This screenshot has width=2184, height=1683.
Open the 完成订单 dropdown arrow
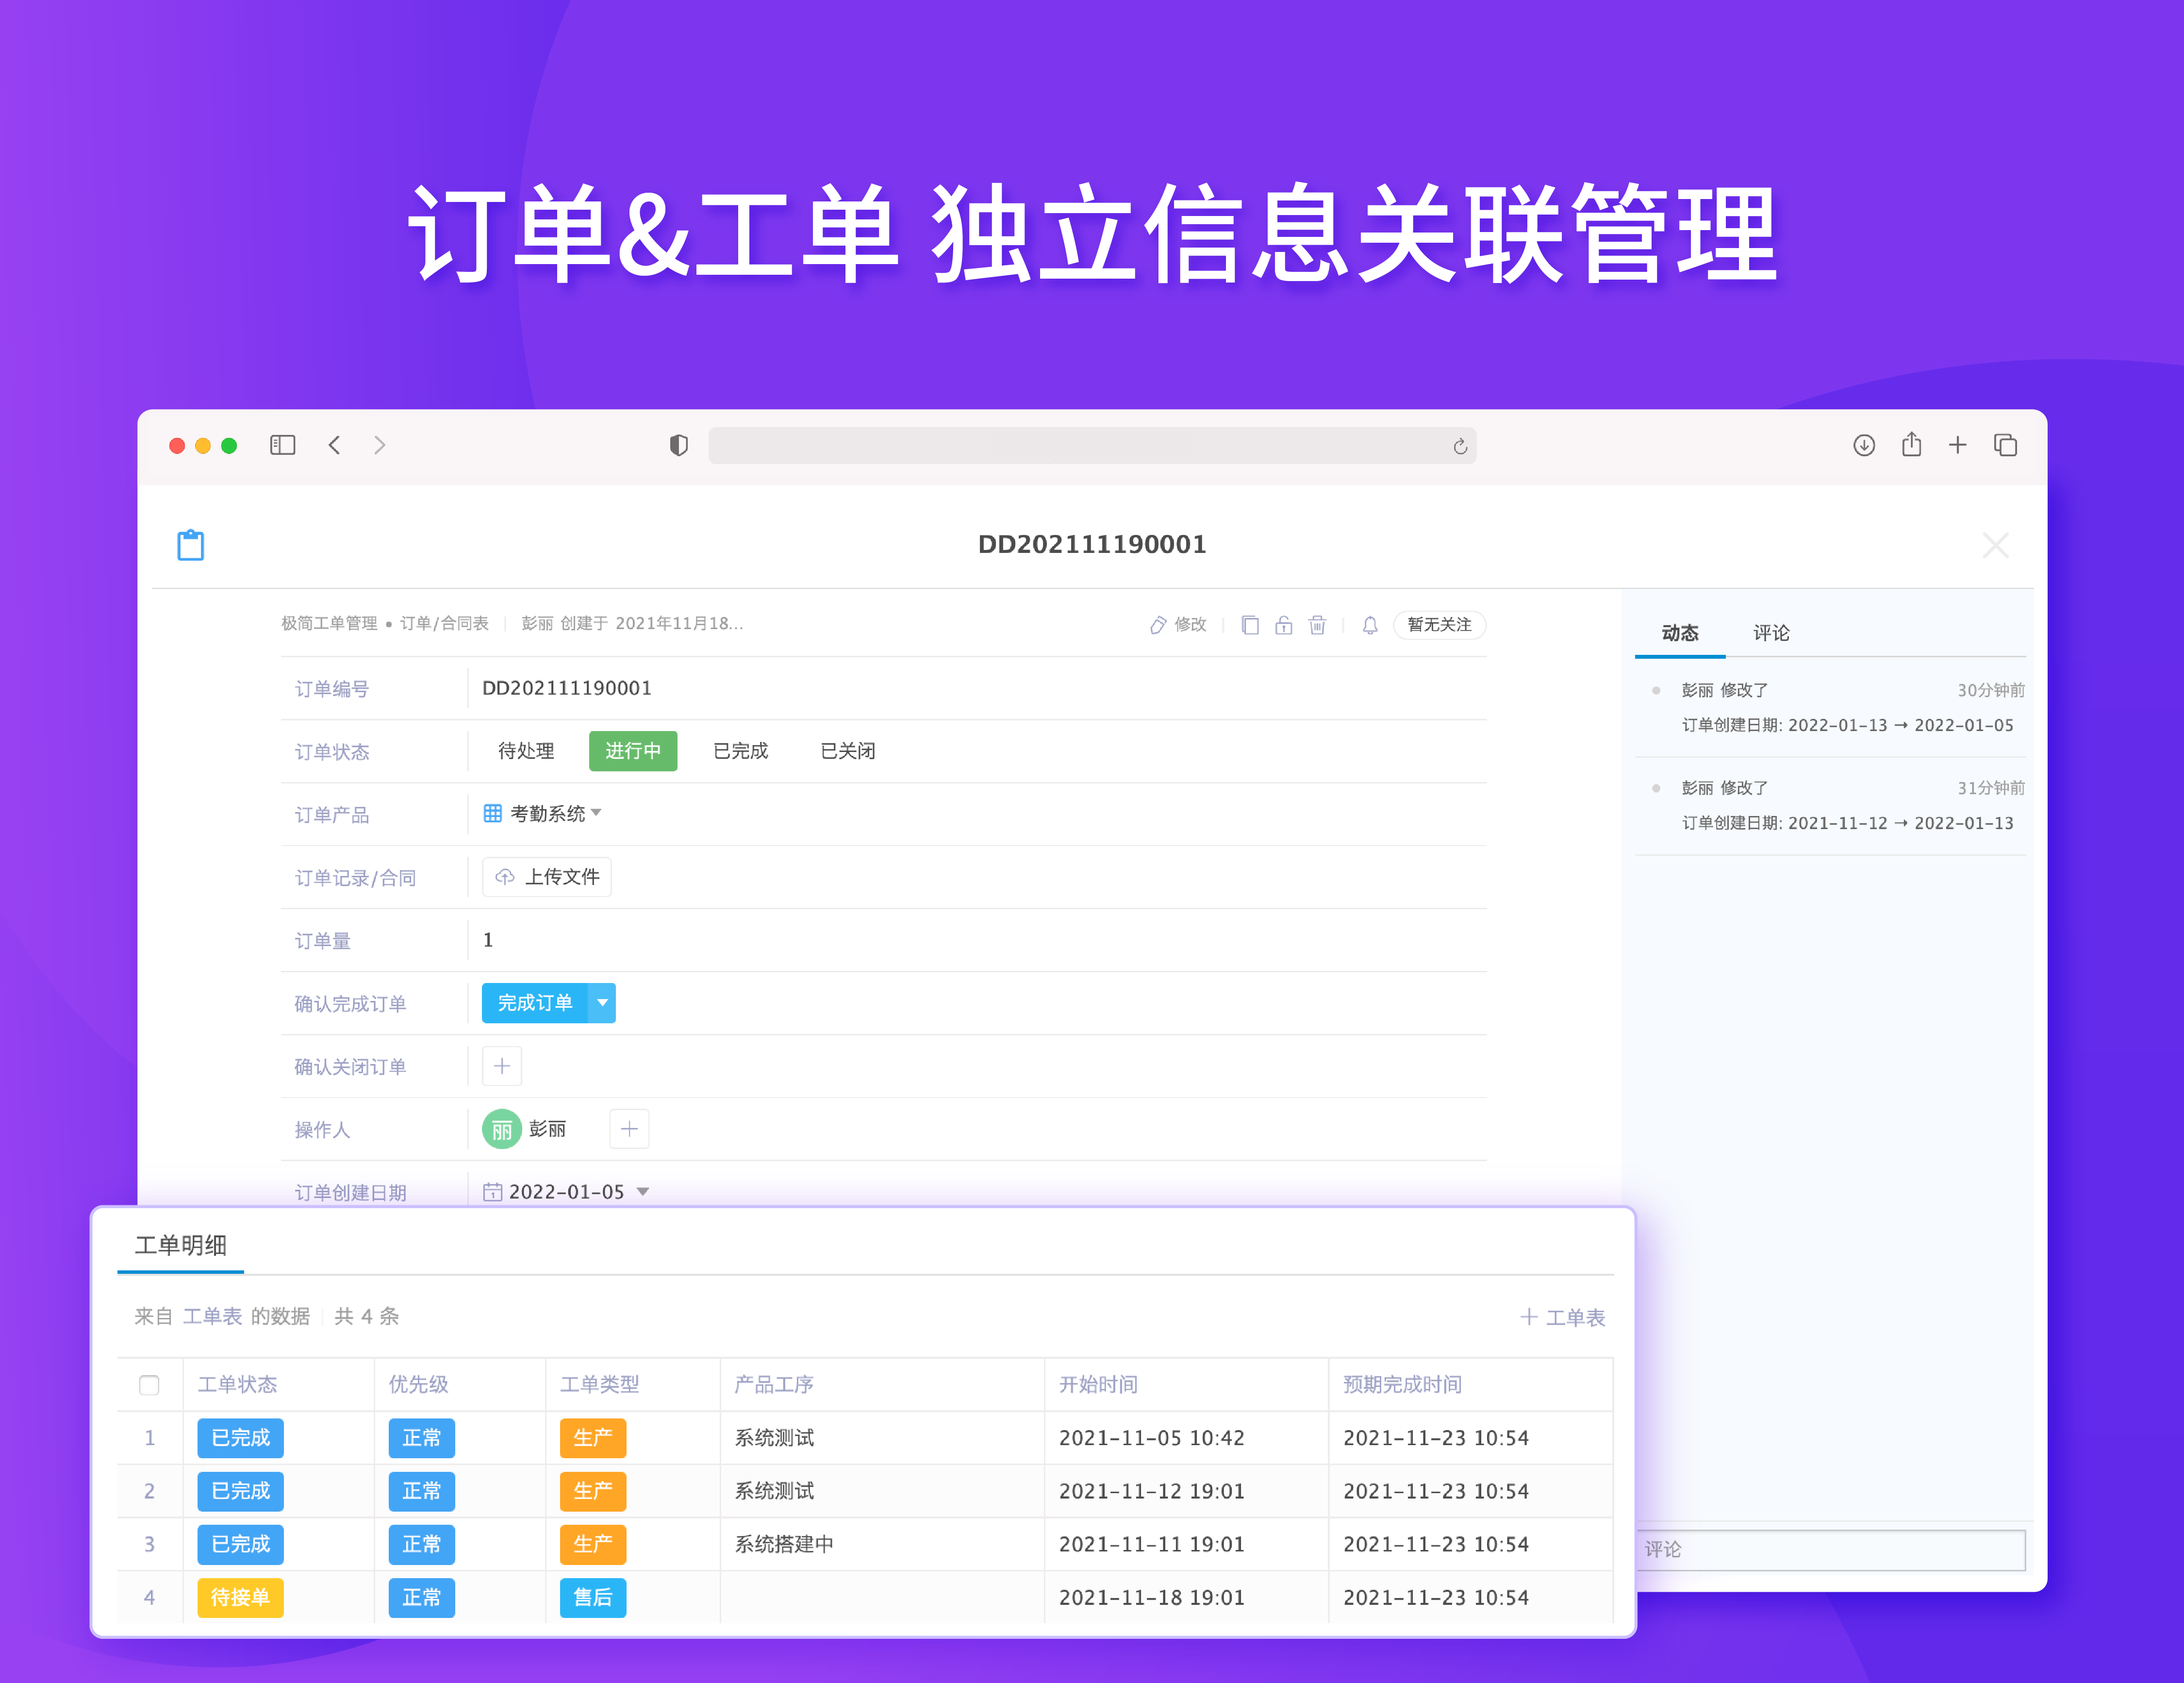tap(602, 1003)
